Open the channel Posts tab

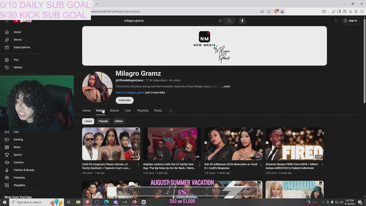point(158,110)
